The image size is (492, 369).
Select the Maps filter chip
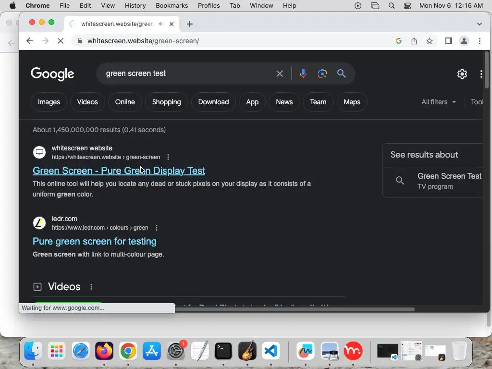click(352, 102)
